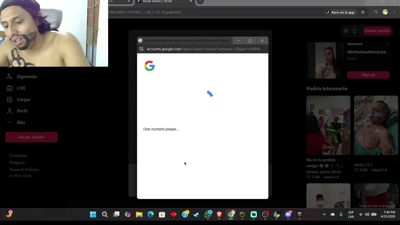The image size is (400, 225).
Task: Open a new Chrome tab
Action: tap(200, 2)
